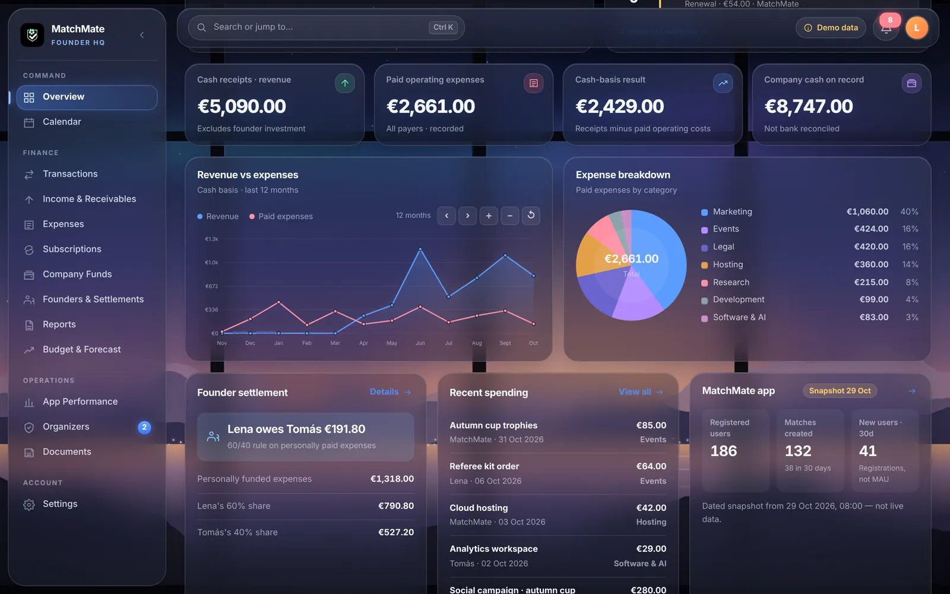The height and width of the screenshot is (594, 950).
Task: Click the Lena owes Tomás settlement card
Action: tap(305, 437)
